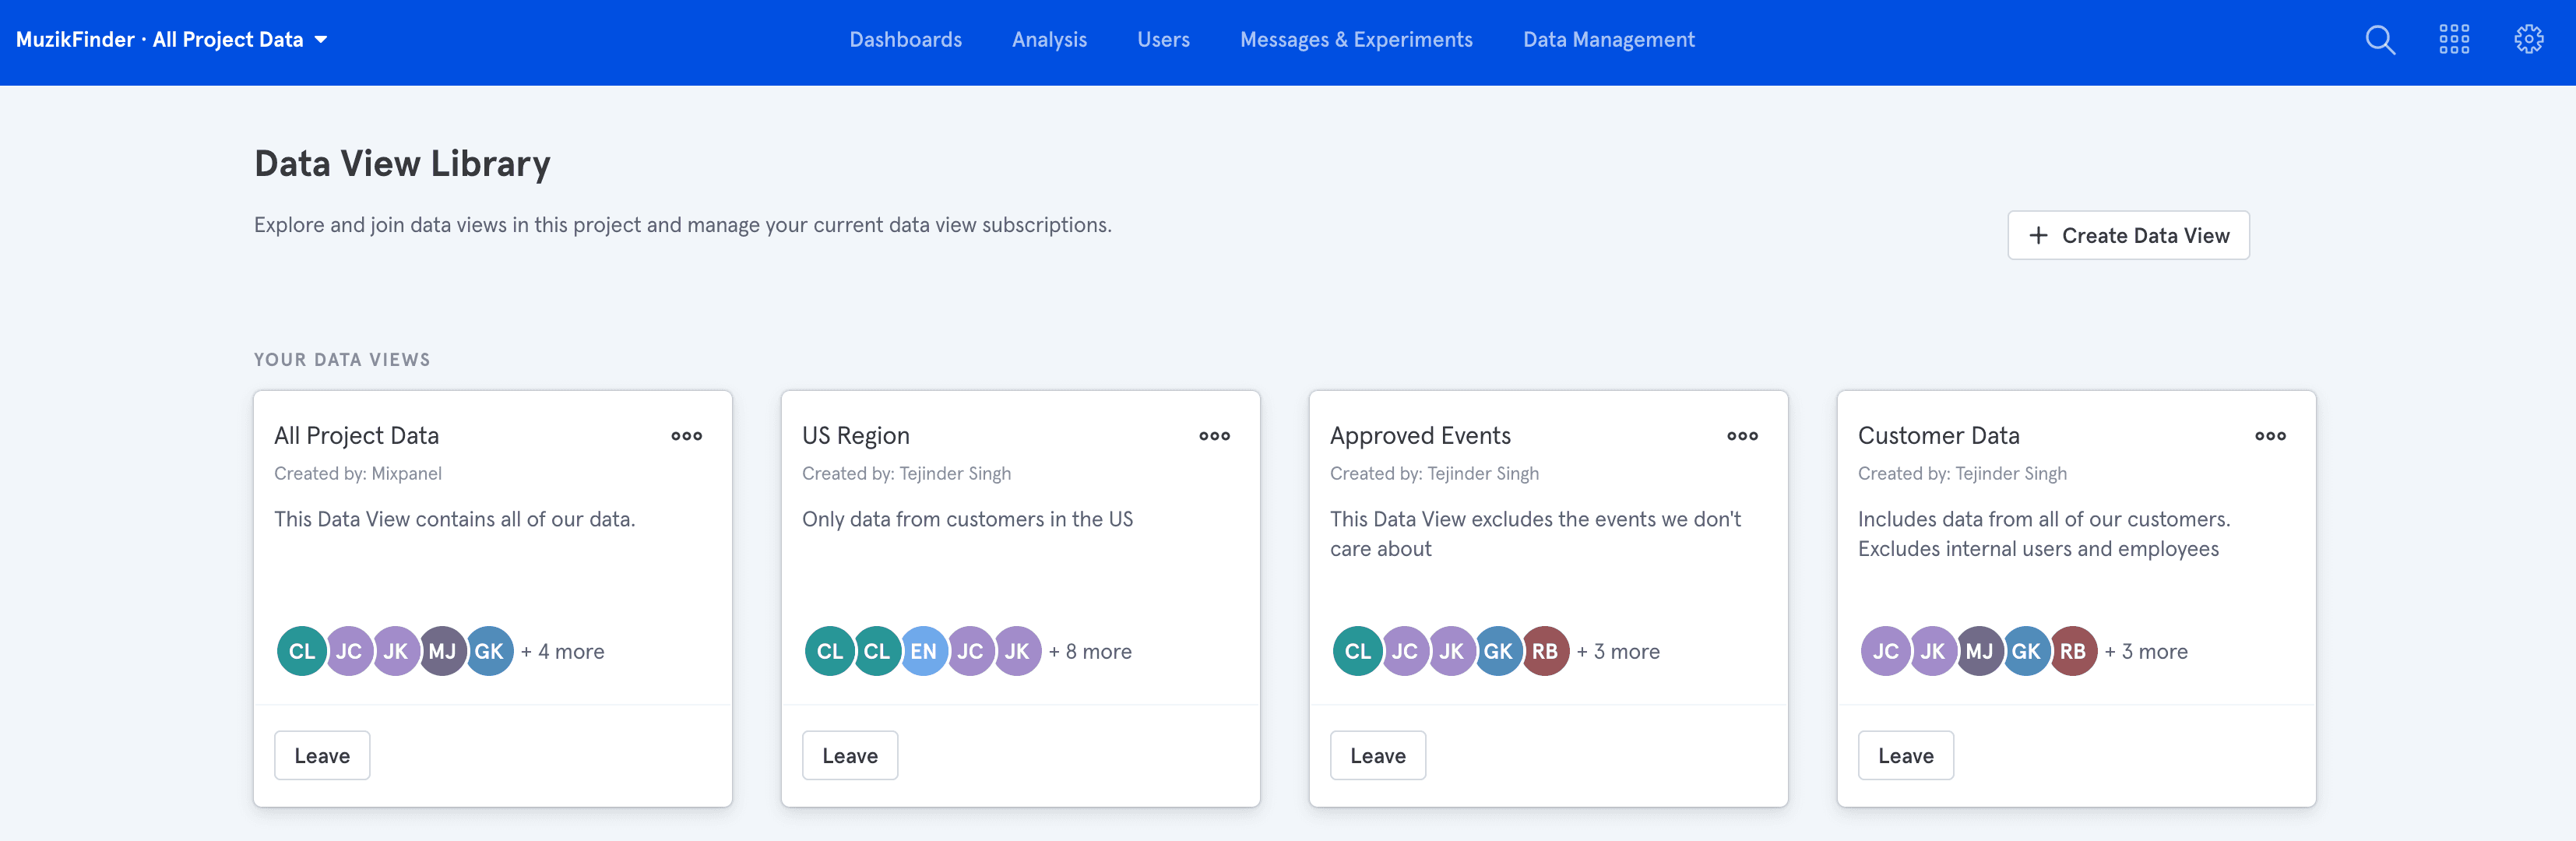Show 8 more members of US Region

point(1089,651)
